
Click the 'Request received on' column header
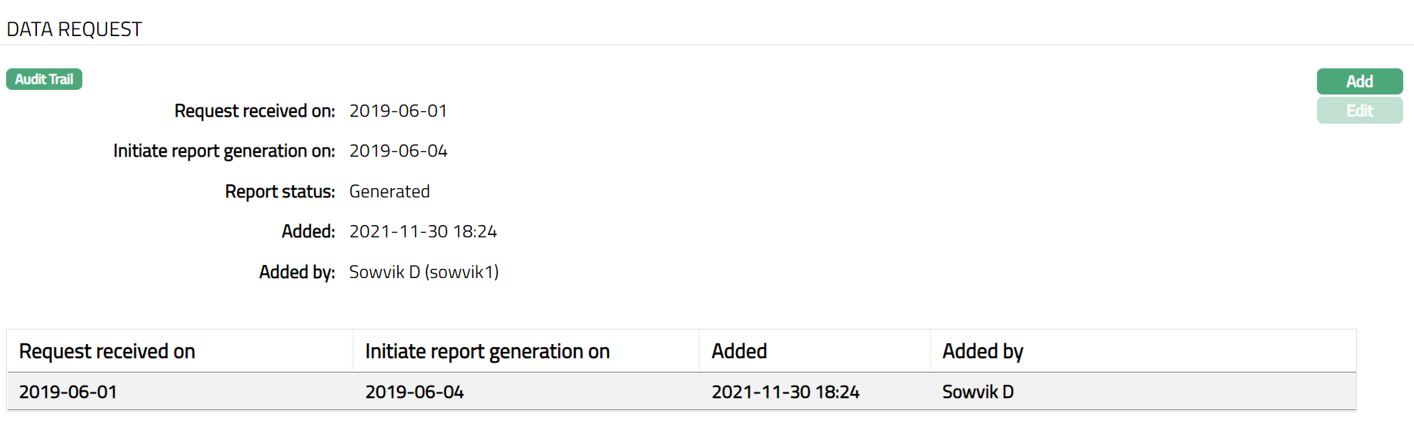point(107,351)
